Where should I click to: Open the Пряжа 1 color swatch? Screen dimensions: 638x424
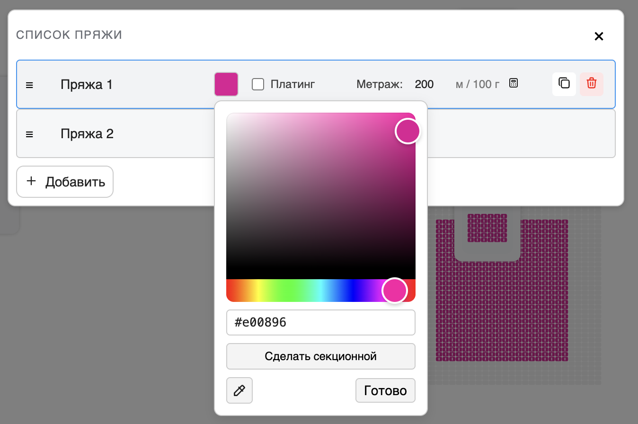point(226,84)
